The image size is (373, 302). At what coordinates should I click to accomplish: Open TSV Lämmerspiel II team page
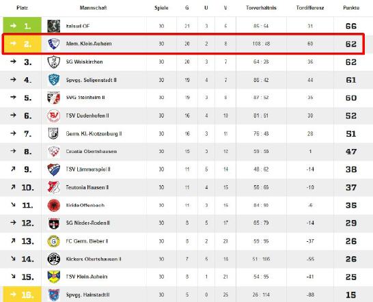pyautogui.click(x=88, y=169)
